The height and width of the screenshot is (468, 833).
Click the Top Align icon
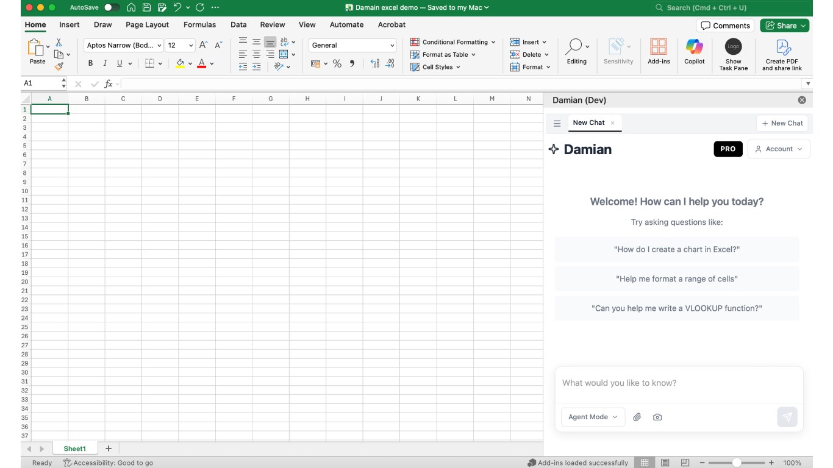coord(243,42)
